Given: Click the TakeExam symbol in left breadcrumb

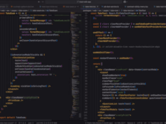Looking at the screenshot, I should (52, 11).
